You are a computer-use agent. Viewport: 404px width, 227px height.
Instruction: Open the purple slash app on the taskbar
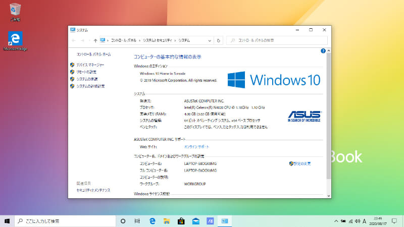point(210,221)
